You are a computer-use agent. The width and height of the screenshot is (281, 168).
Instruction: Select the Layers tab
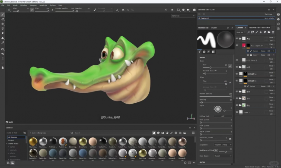(x=240, y=28)
